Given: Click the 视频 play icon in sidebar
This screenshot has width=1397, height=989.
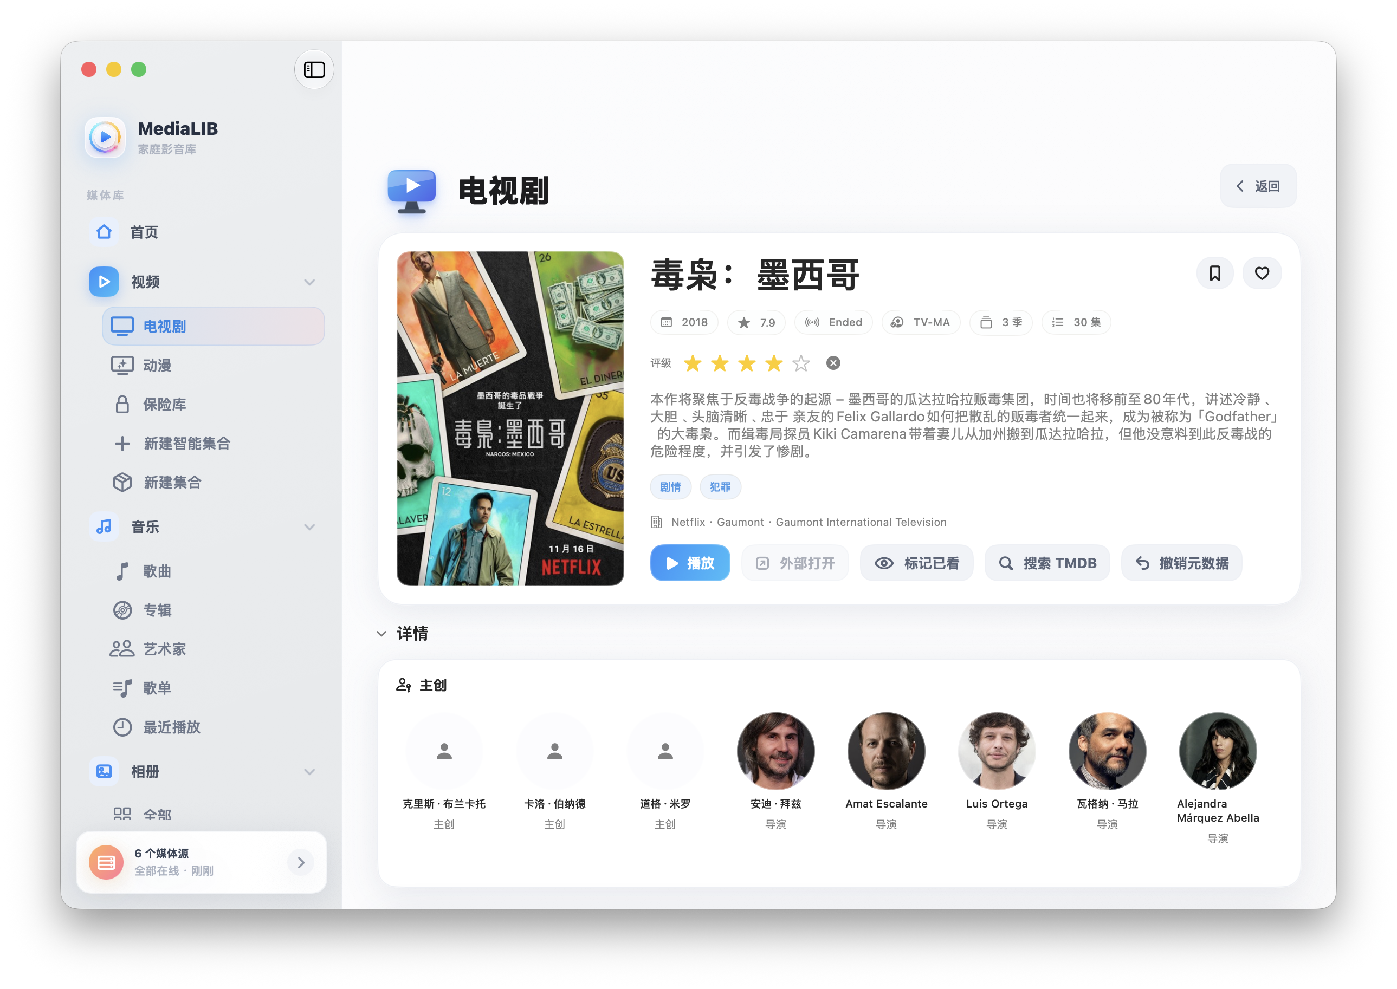Looking at the screenshot, I should 104,282.
